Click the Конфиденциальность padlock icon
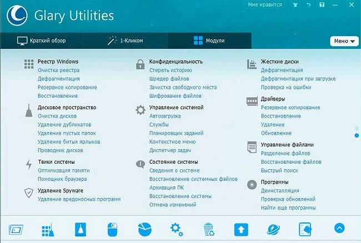The width and height of the screenshot is (361, 243). [x=140, y=64]
